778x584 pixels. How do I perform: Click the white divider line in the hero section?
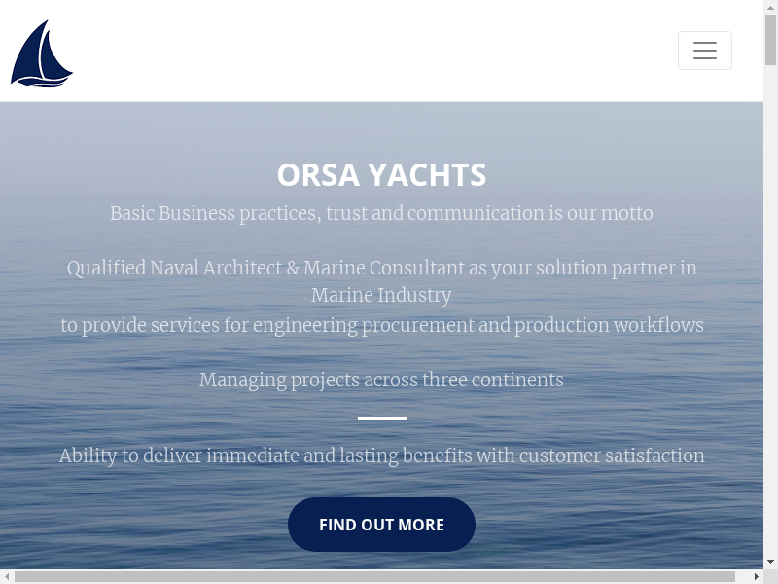click(x=381, y=418)
